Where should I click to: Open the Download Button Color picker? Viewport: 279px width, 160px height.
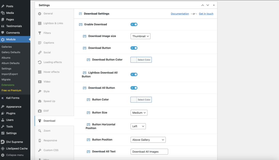[x=141, y=60]
